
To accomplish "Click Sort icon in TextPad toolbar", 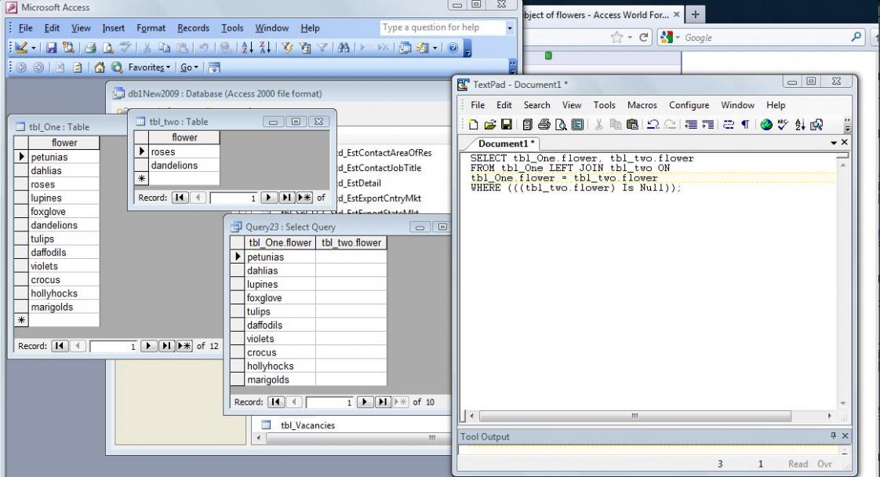I will point(800,125).
